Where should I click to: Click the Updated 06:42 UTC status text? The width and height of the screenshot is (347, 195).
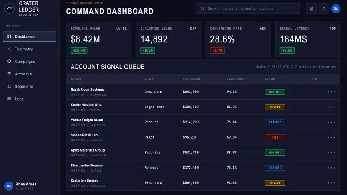click(x=296, y=67)
